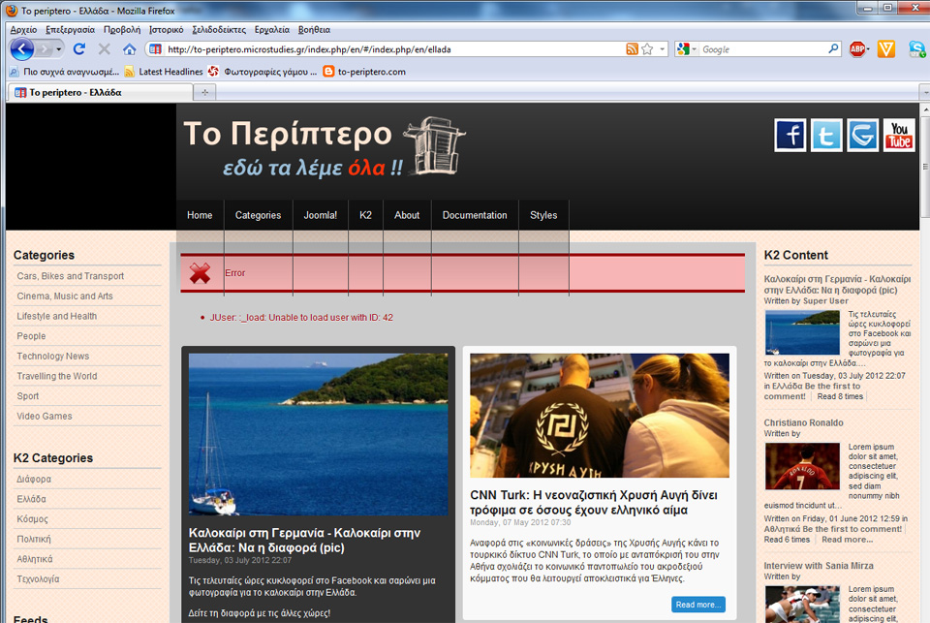Open the Facebook social icon in site header
The image size is (930, 623).
coord(790,135)
